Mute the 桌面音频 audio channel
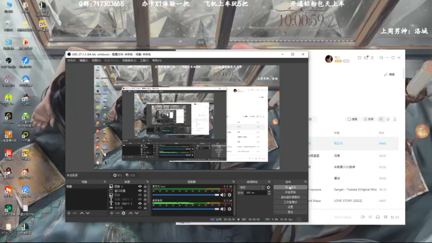The height and width of the screenshot is (243, 432). (x=223, y=209)
